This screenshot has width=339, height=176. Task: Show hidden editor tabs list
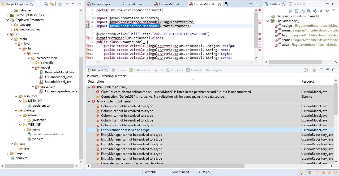[x=226, y=4]
